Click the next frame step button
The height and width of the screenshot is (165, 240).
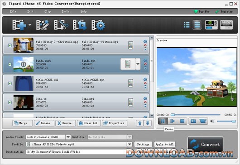(x=173, y=121)
